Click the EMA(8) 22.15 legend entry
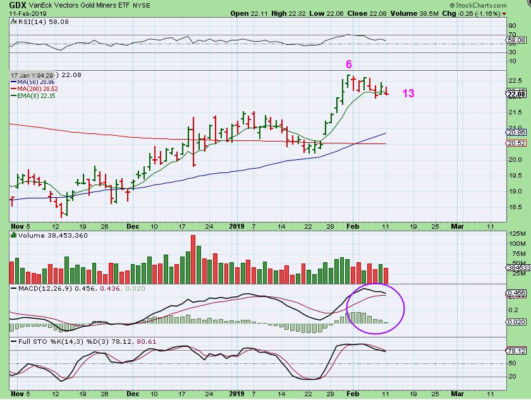 tap(36, 96)
